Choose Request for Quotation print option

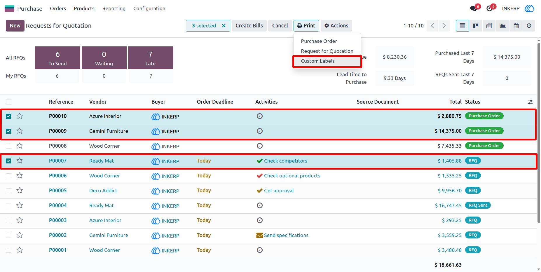[327, 51]
